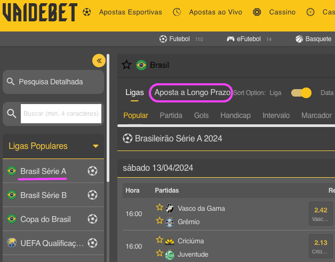Click the soccer ball beside Brasil Série B
The height and width of the screenshot is (262, 335).
pos(92,195)
